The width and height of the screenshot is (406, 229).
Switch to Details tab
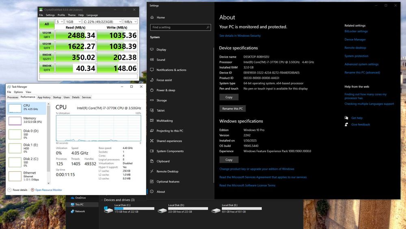tap(76, 97)
